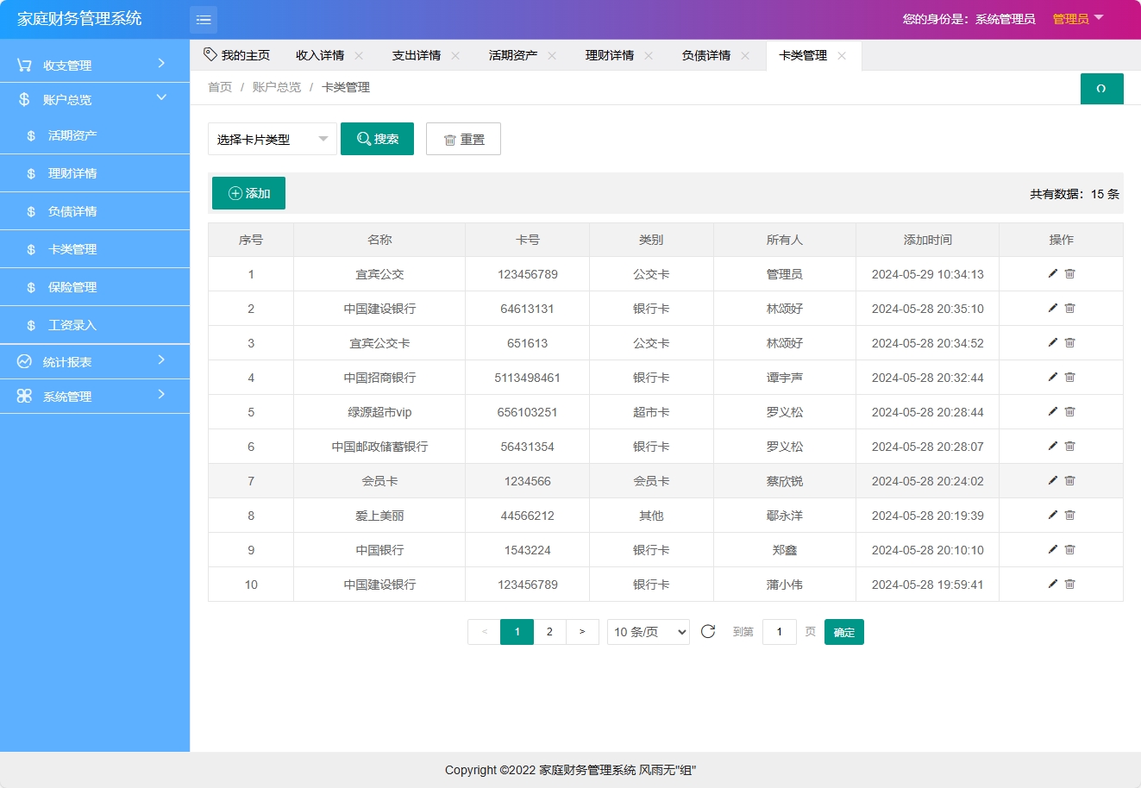
Task: Click the 首页 breadcrumb link
Action: [219, 86]
